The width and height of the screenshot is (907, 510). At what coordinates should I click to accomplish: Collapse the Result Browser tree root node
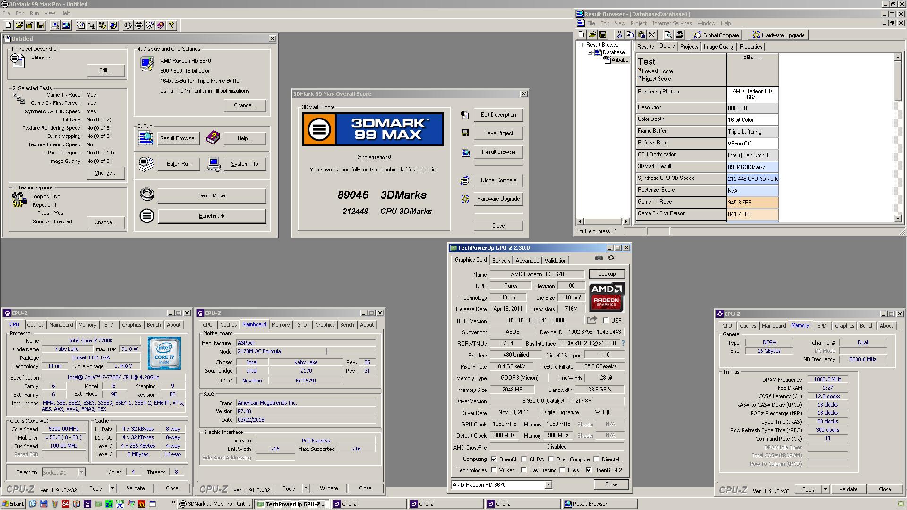click(581, 45)
